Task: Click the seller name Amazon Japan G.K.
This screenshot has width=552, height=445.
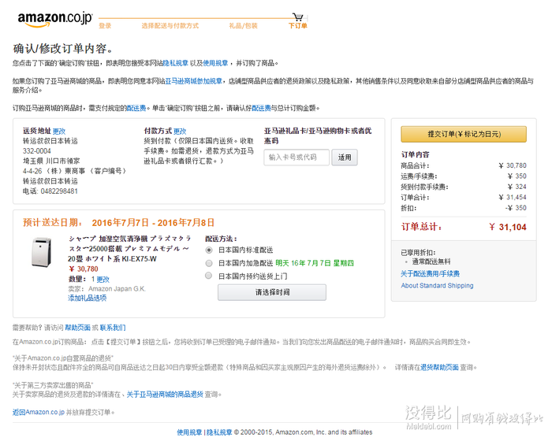Action: tap(117, 289)
